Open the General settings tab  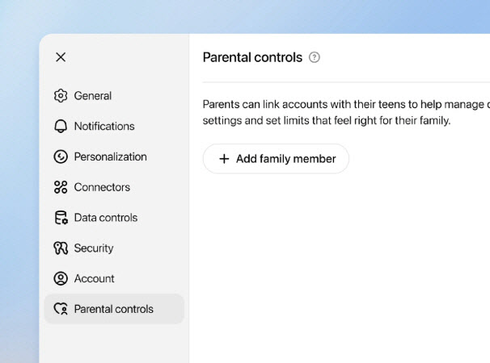click(93, 96)
